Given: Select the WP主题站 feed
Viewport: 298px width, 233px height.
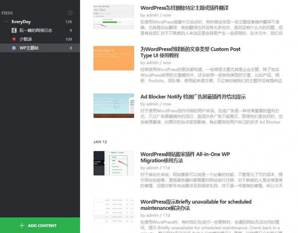Looking at the screenshot, I should (29, 48).
